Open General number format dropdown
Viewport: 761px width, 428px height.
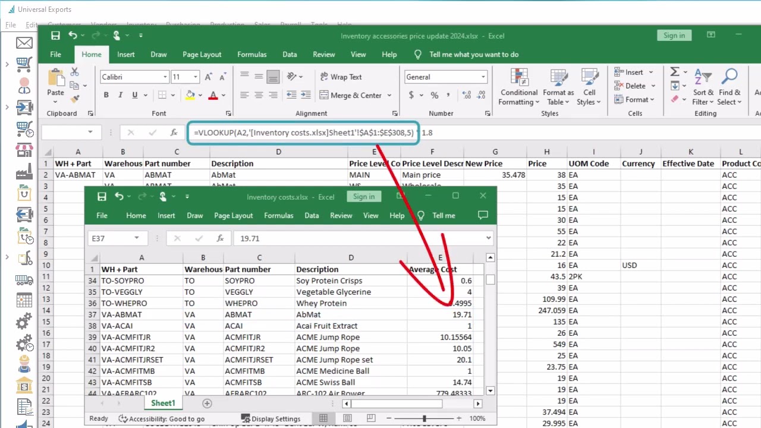click(483, 77)
